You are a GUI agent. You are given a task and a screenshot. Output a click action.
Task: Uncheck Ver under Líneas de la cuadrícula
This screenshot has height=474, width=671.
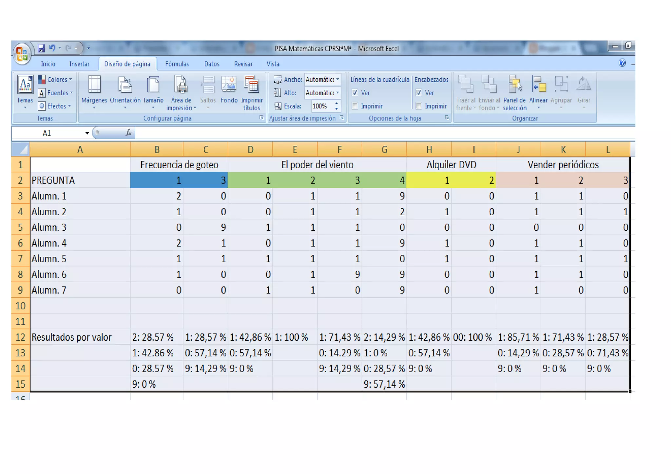coord(355,93)
